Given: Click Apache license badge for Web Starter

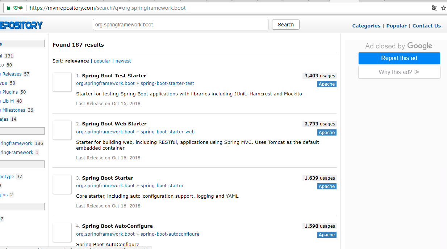Looking at the screenshot, I should pyautogui.click(x=327, y=133).
